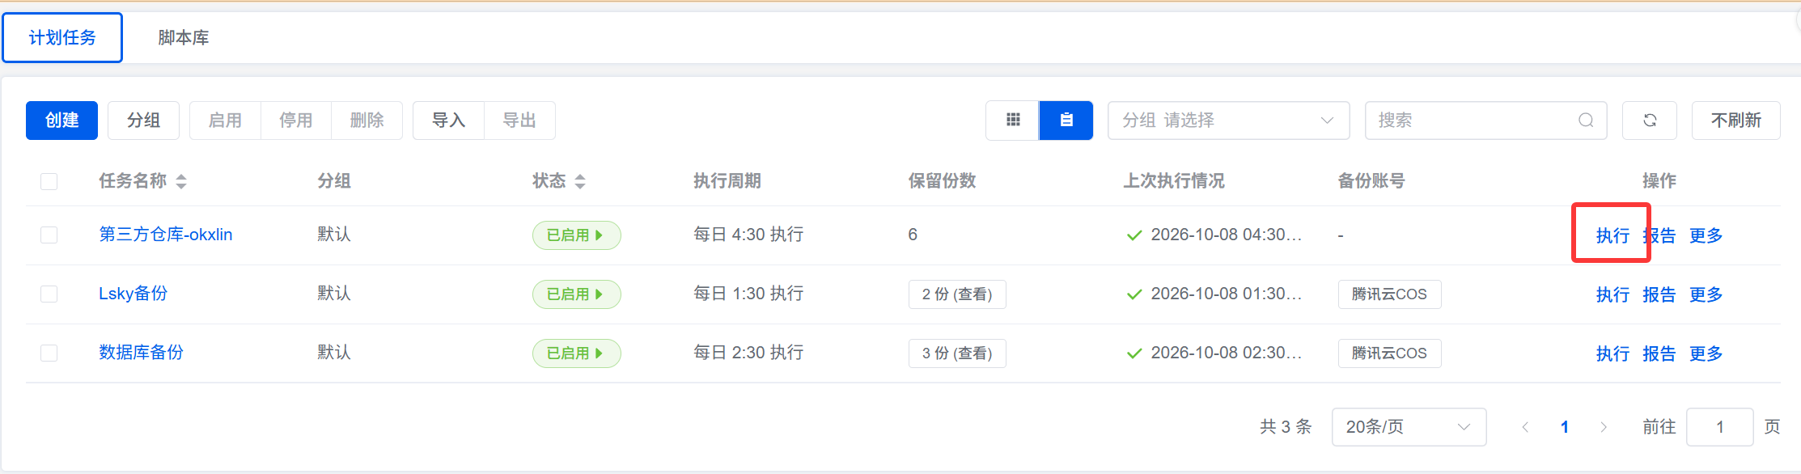Check the Lsky备份 row checkbox
The width and height of the screenshot is (1801, 474).
(49, 294)
